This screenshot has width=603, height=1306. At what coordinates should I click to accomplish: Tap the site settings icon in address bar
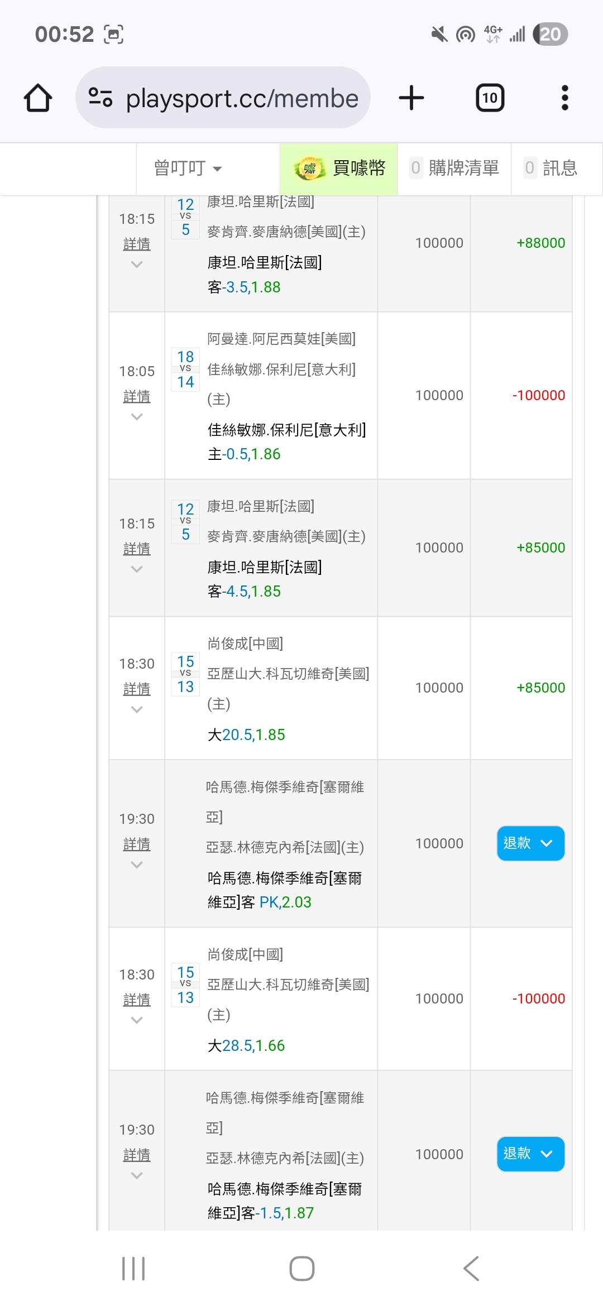[101, 98]
